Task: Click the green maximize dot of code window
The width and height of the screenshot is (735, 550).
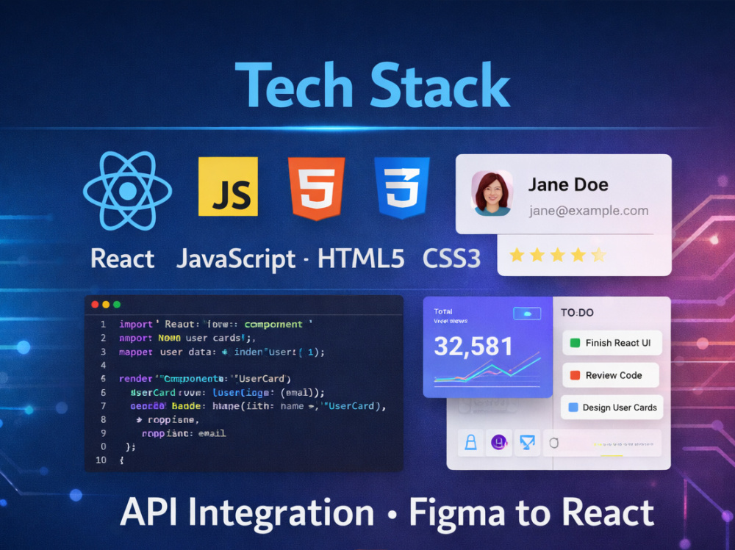Action: pos(117,305)
